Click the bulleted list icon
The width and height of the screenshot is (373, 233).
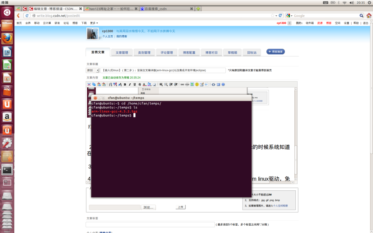click(x=166, y=84)
